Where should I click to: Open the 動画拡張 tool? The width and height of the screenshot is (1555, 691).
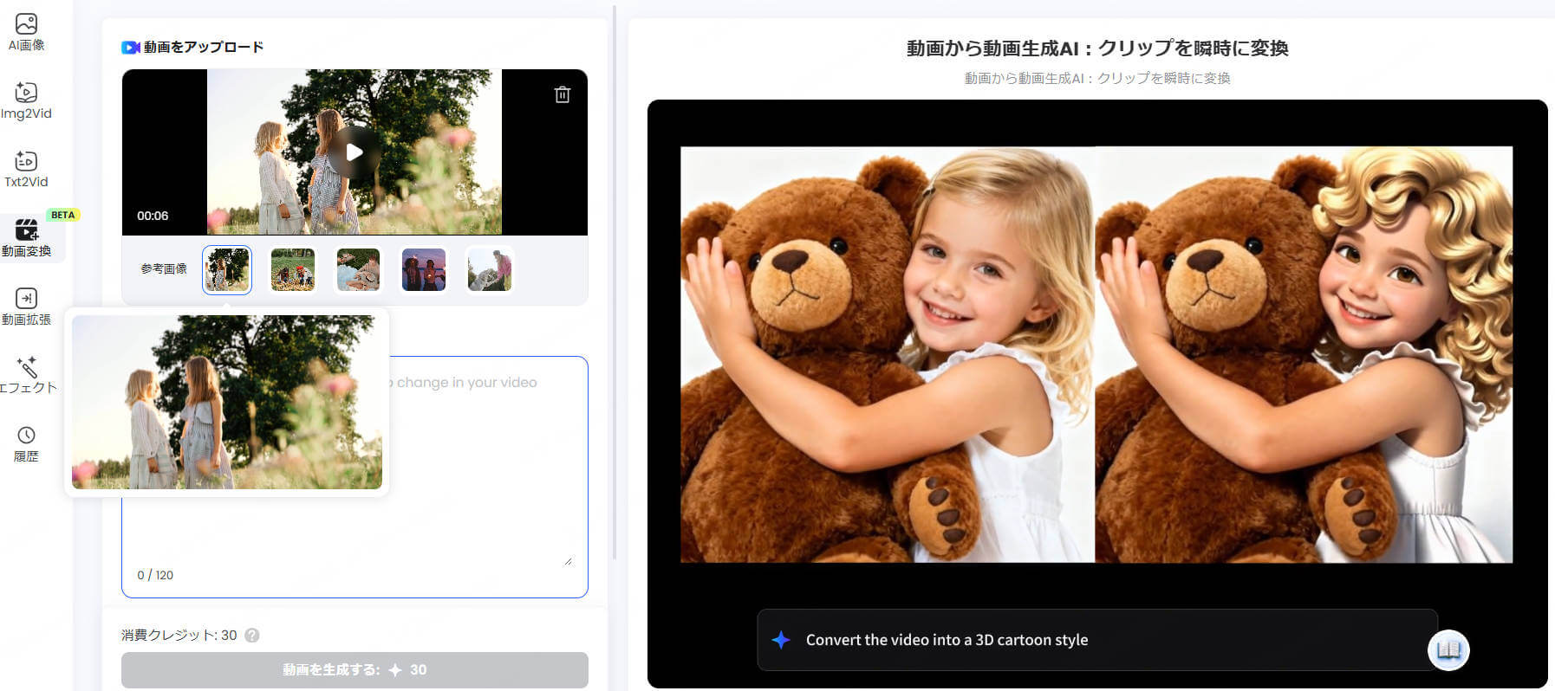(x=26, y=307)
